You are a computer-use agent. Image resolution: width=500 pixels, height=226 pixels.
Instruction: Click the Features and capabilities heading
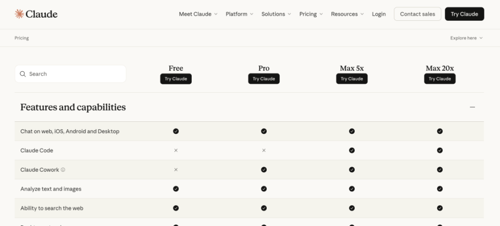(x=73, y=107)
